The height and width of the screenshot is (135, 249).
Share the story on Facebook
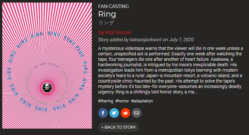(x=103, y=113)
